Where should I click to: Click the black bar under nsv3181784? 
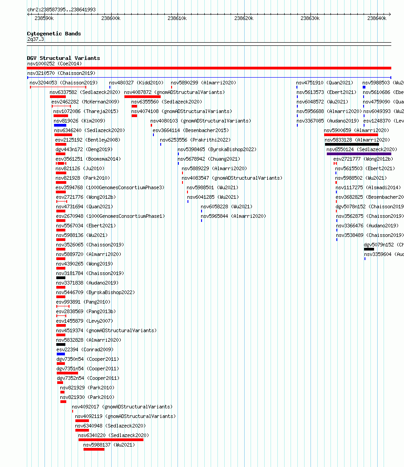tap(61, 278)
